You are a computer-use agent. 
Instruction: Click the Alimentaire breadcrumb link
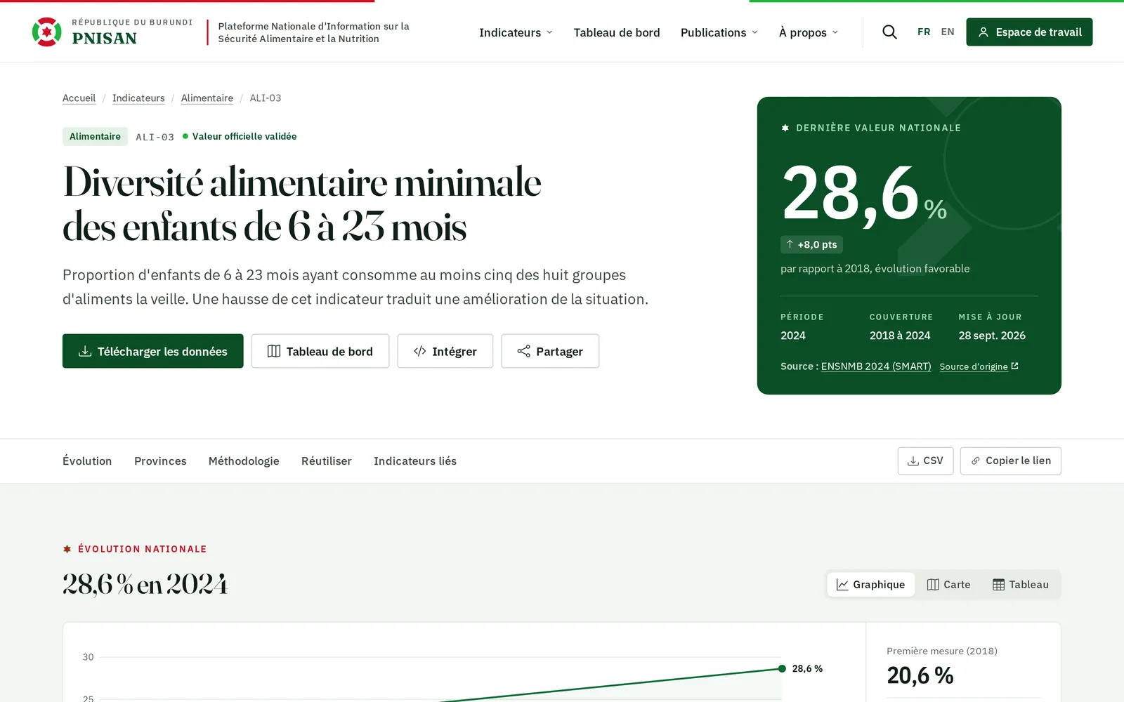point(207,98)
